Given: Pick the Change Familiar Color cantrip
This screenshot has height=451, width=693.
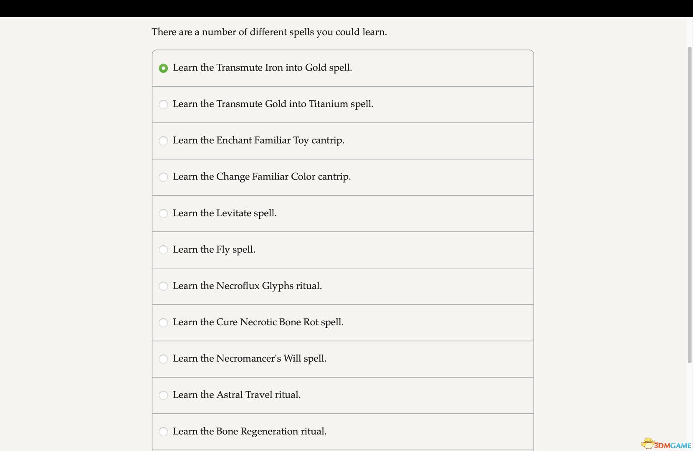Looking at the screenshot, I should [163, 177].
